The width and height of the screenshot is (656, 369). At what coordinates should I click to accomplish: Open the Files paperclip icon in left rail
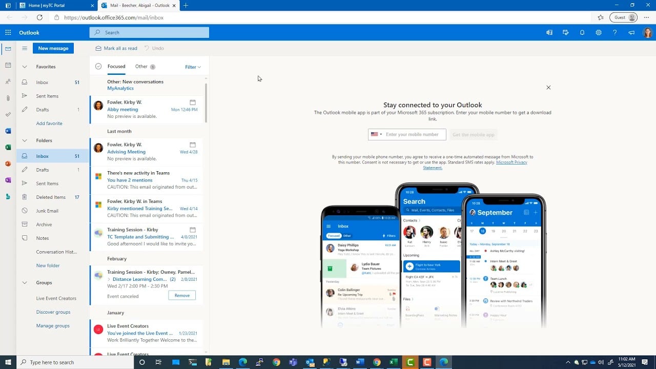[8, 98]
